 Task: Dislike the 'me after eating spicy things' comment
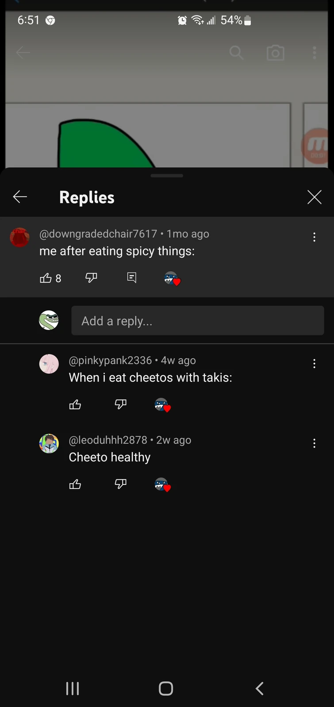pyautogui.click(x=91, y=278)
